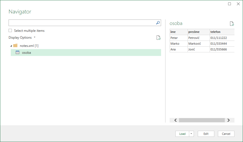Click the telefon column header
Viewport: 243px width, 142px height.
point(215,32)
